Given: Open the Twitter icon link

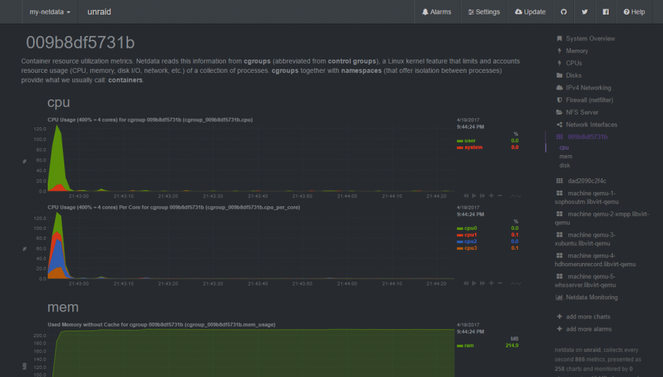Looking at the screenshot, I should click(x=585, y=12).
